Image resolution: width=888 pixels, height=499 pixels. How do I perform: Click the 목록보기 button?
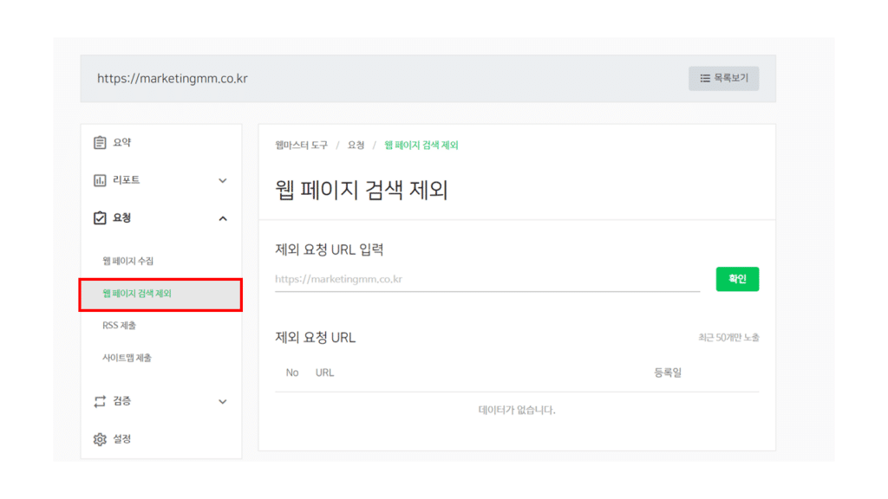pos(724,78)
